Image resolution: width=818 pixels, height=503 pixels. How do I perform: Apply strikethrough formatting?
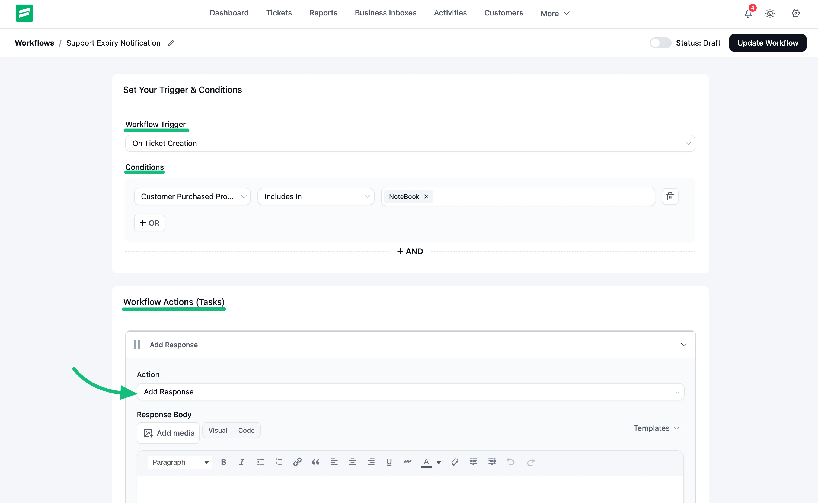[x=408, y=462]
